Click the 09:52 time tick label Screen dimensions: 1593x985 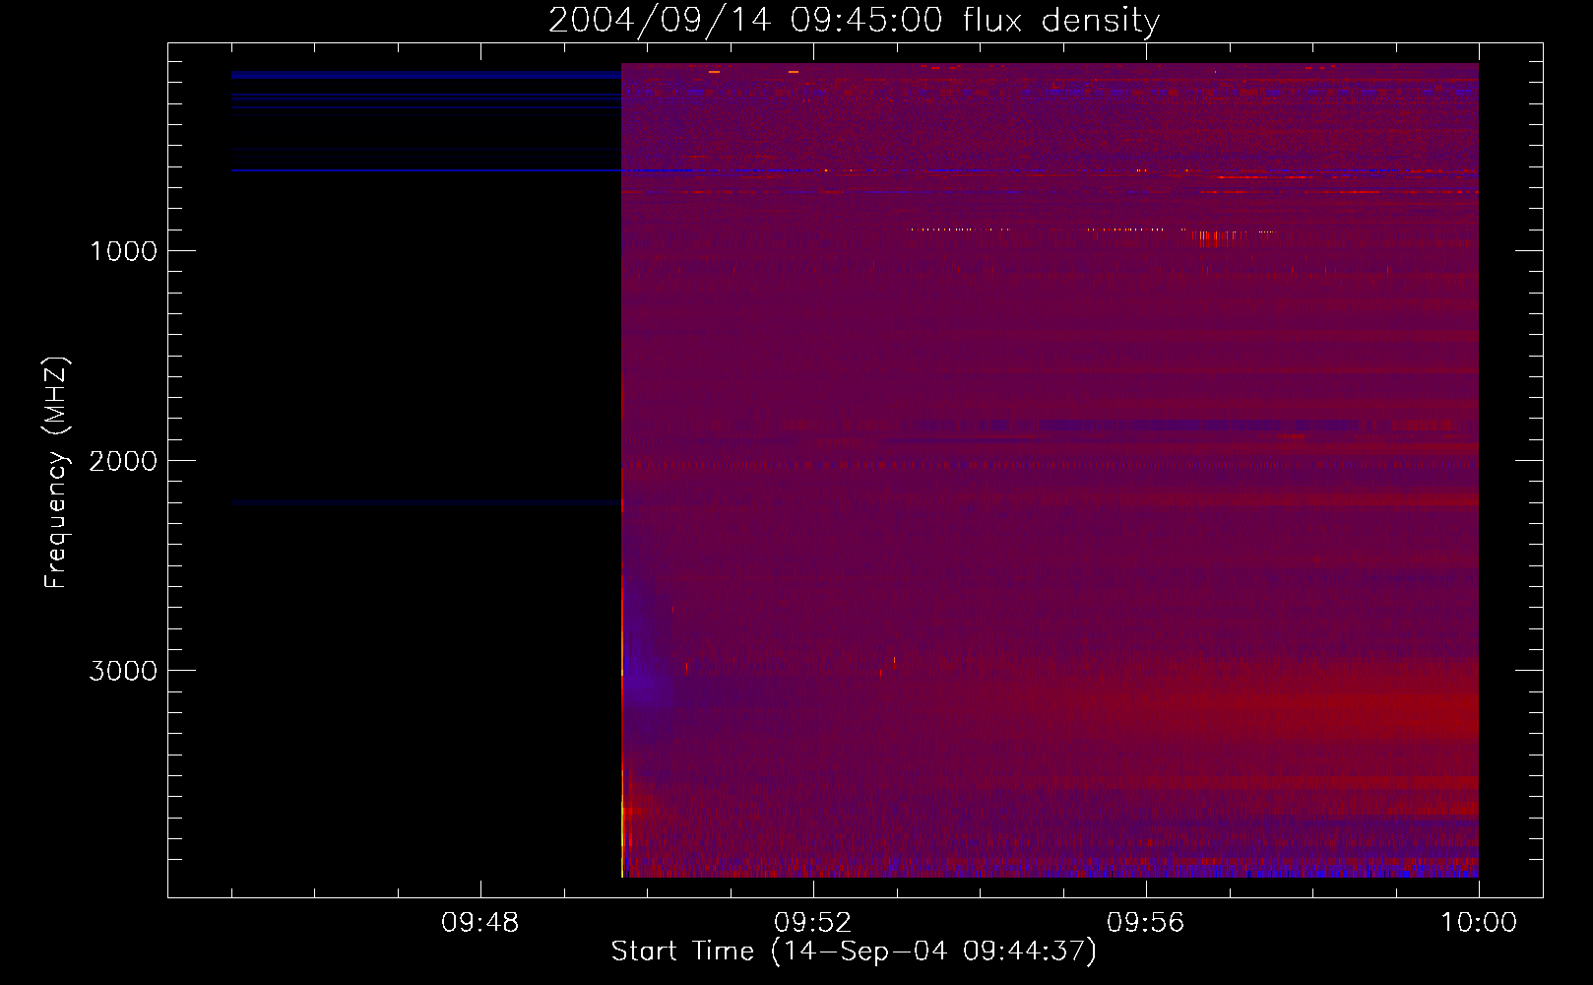tap(812, 923)
